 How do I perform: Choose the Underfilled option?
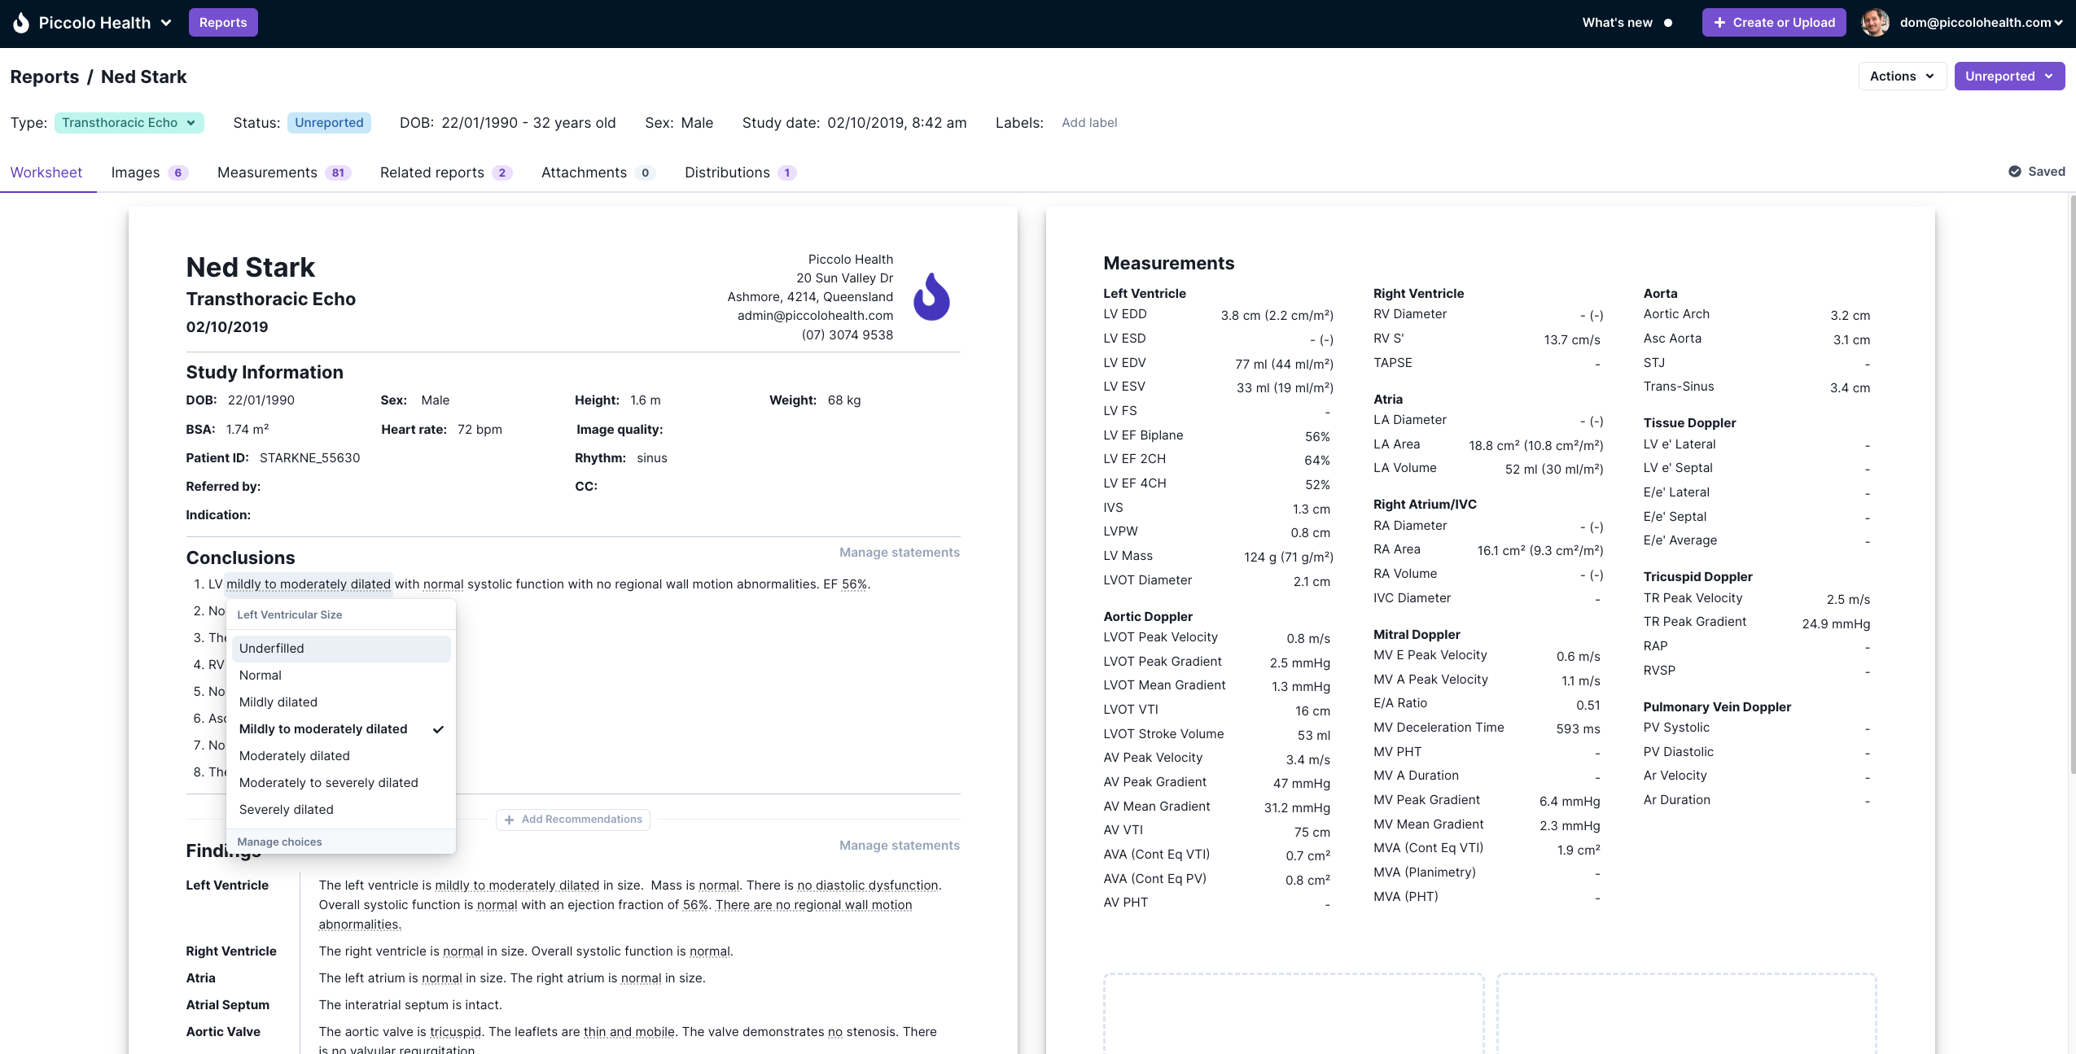[x=271, y=648]
